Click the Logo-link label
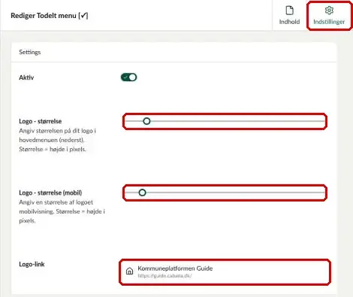The height and width of the screenshot is (297, 353). point(32,264)
